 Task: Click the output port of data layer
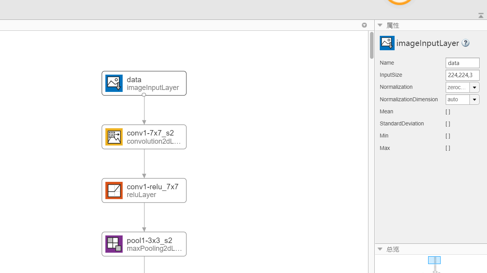[x=144, y=95]
